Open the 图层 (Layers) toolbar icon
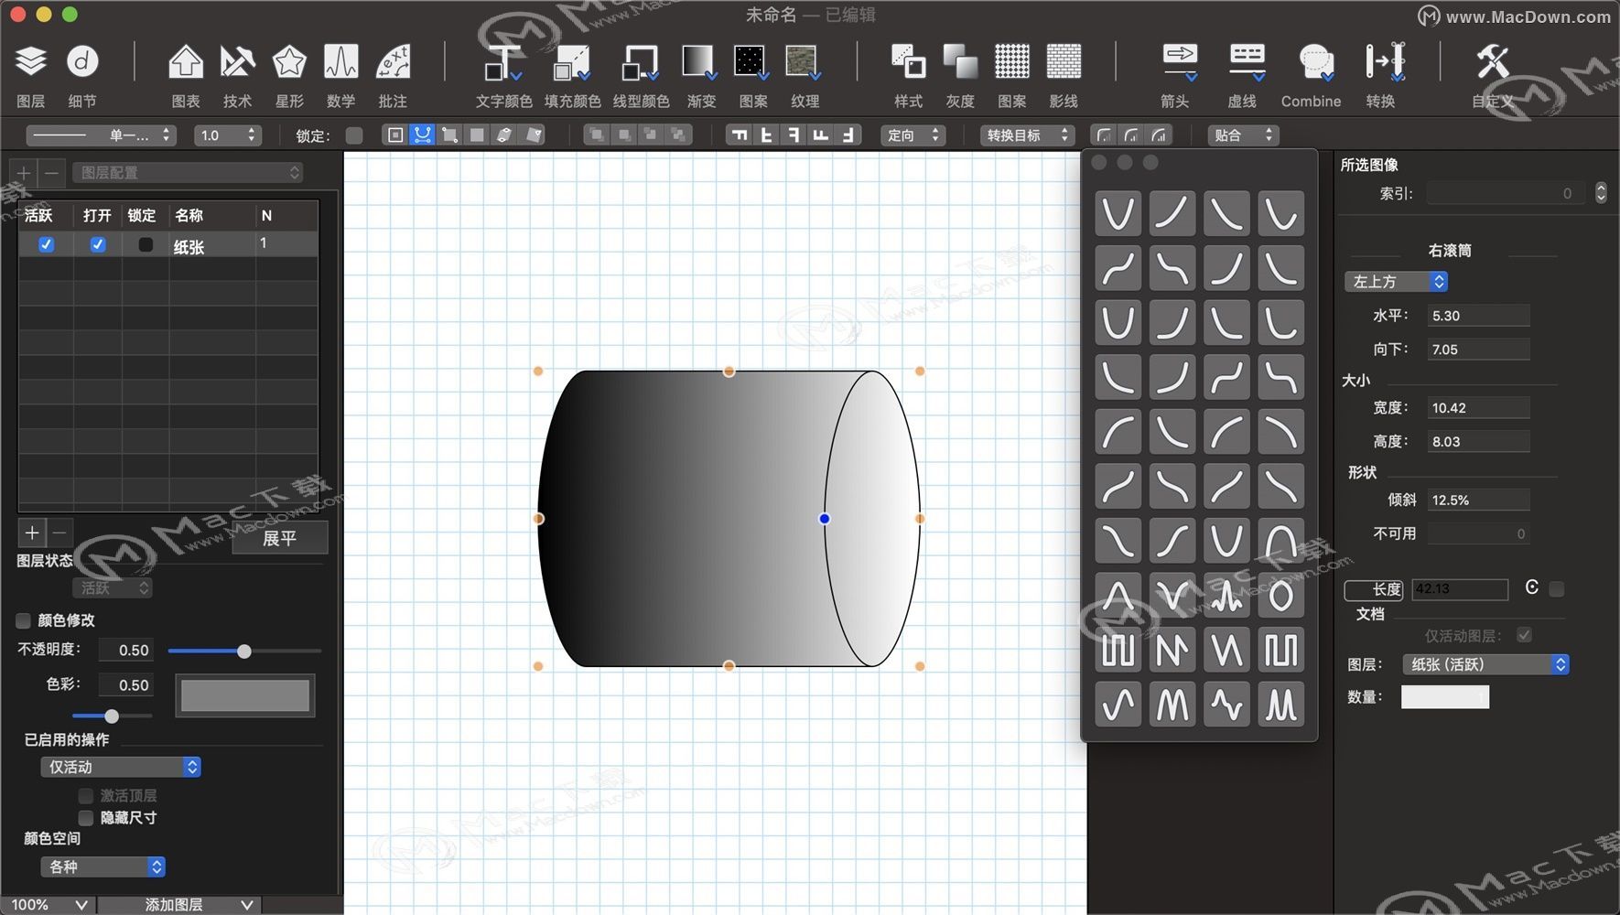Image resolution: width=1620 pixels, height=915 pixels. pos(30,62)
